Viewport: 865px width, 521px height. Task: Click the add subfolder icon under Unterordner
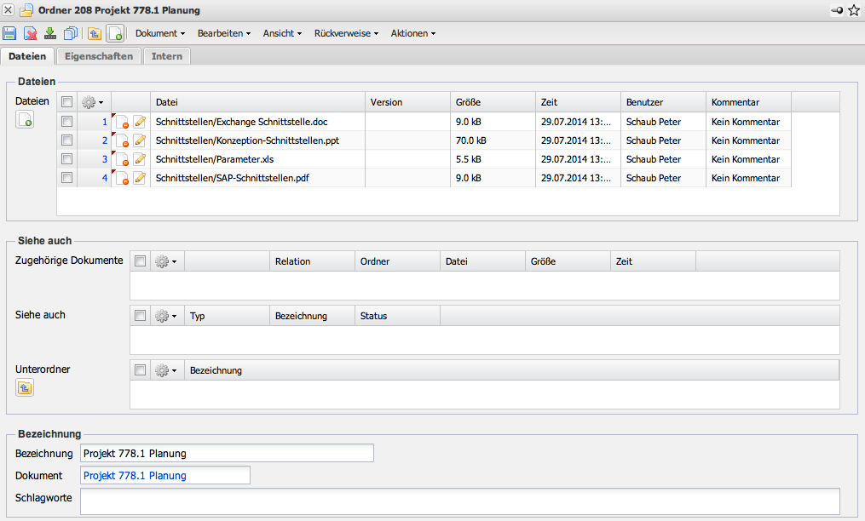click(25, 387)
